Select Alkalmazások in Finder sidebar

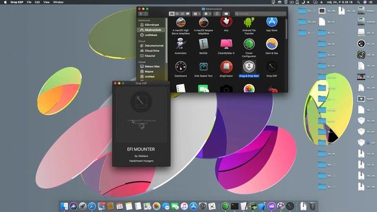[151, 30]
